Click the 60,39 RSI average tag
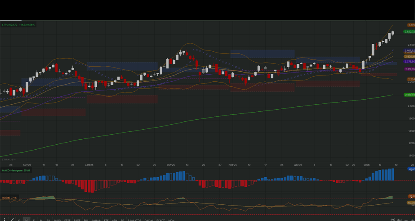The width and height of the screenshot is (415, 221). 411,203
